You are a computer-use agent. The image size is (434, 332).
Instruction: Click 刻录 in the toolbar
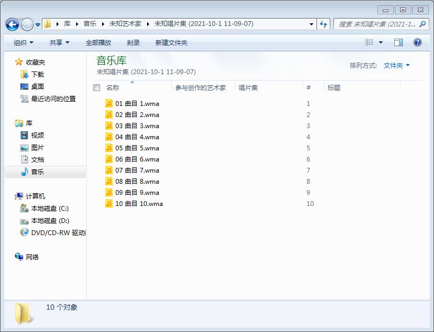point(133,42)
